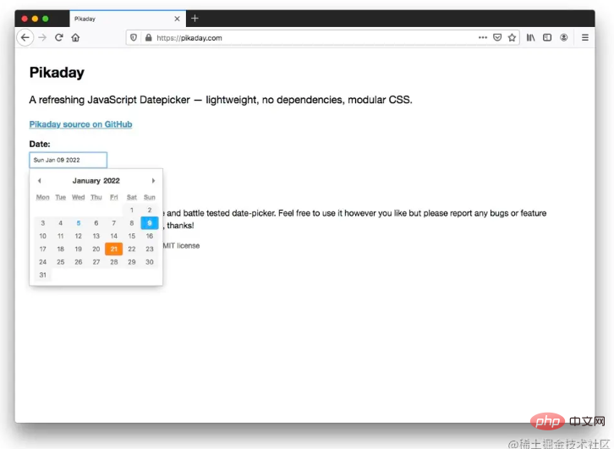Open the library bookshelf icon
Viewport: 614px width, 449px height.
[531, 37]
